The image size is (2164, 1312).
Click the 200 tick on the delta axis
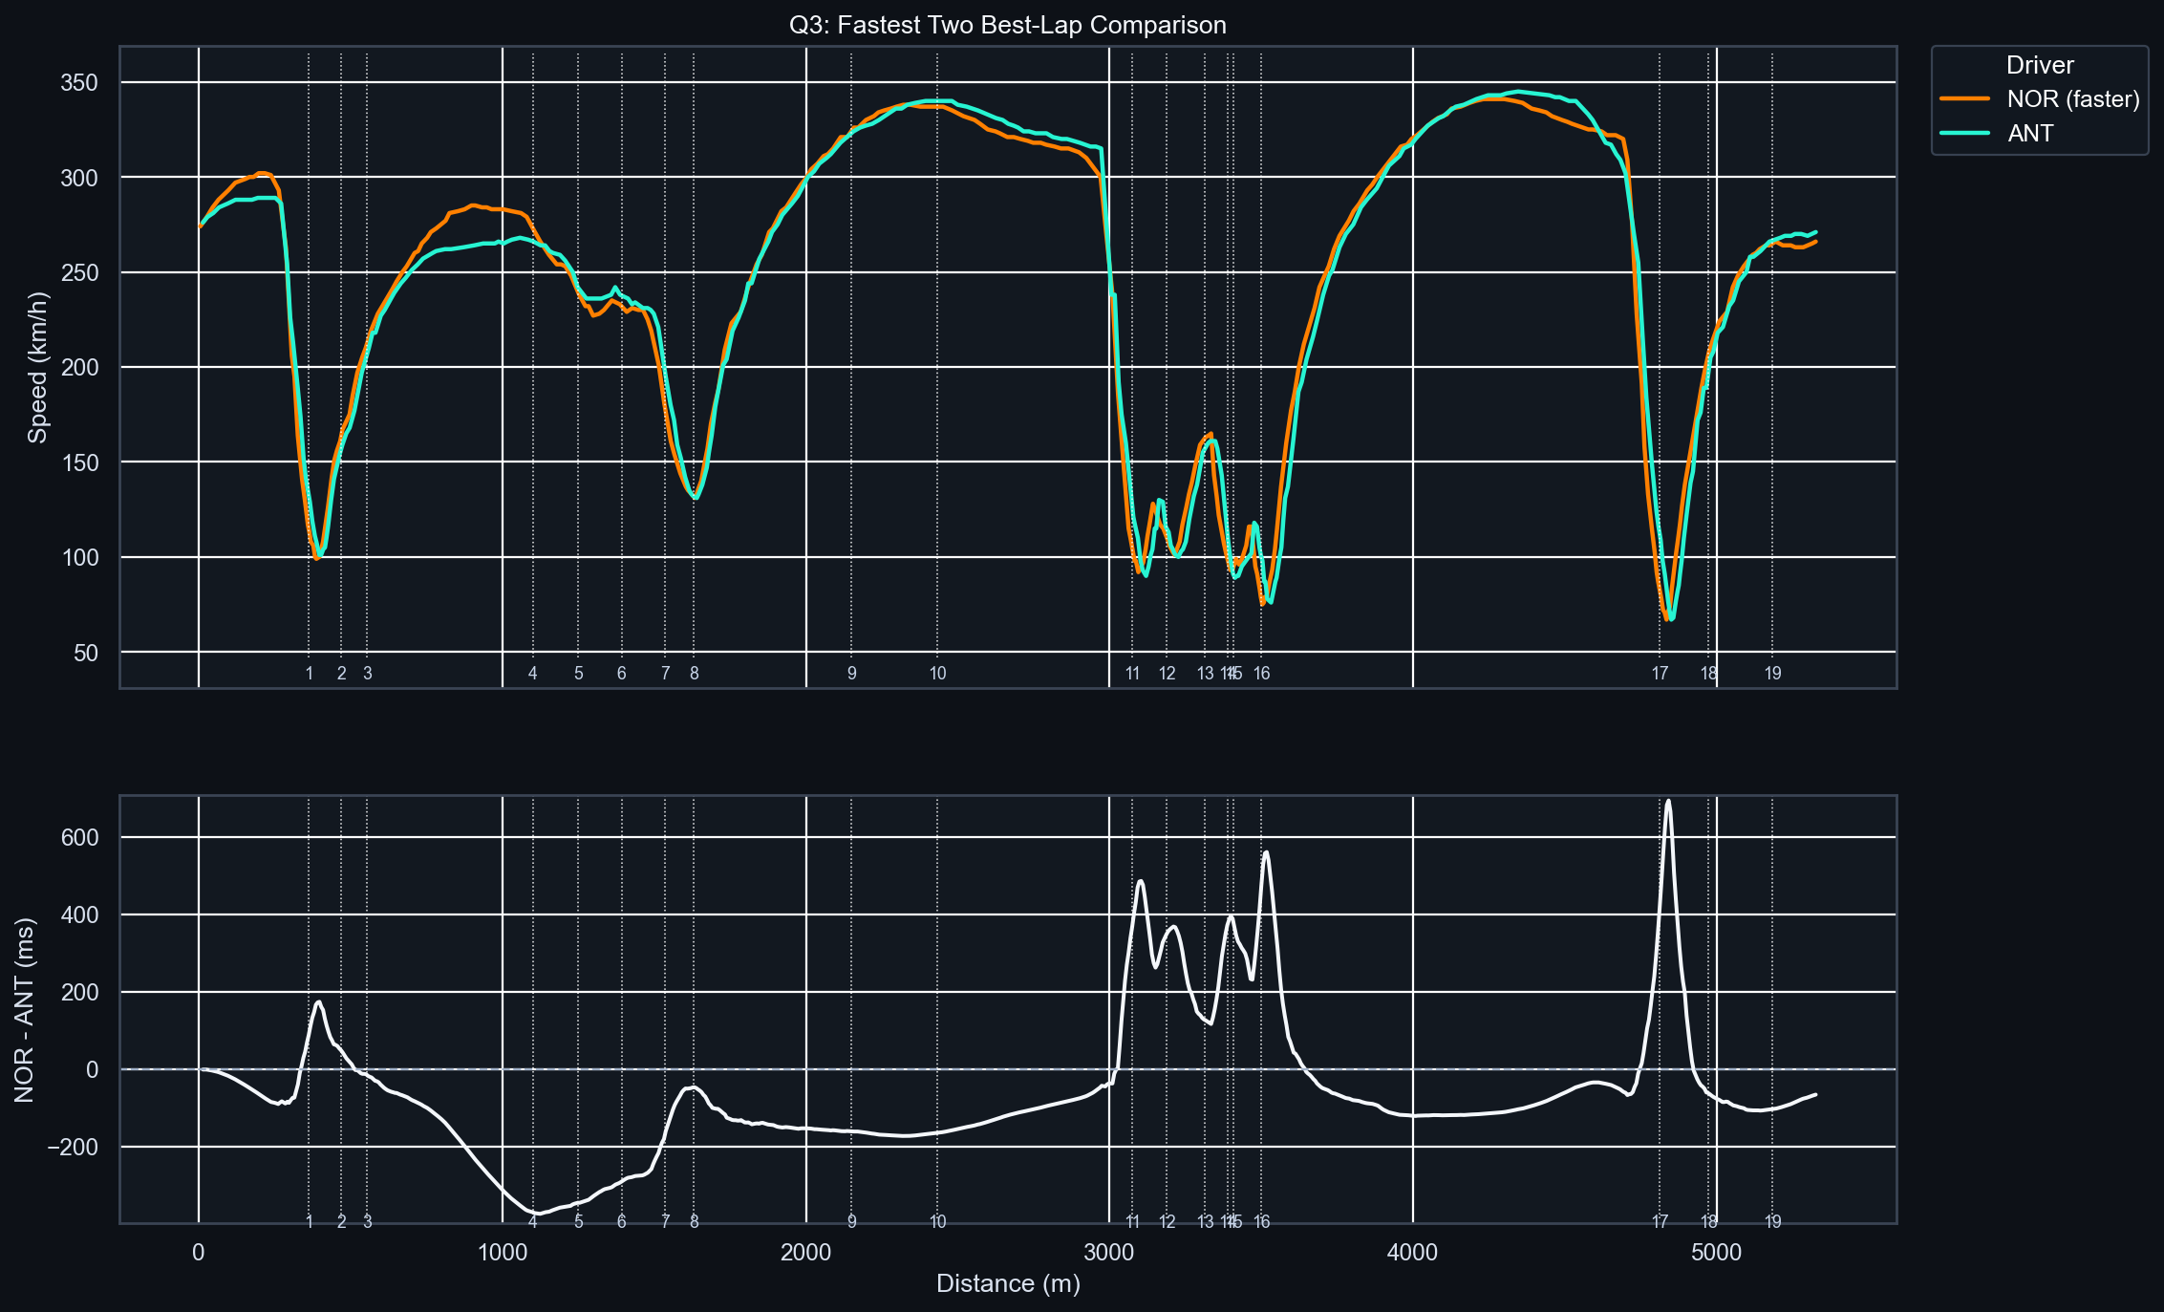pyautogui.click(x=79, y=993)
